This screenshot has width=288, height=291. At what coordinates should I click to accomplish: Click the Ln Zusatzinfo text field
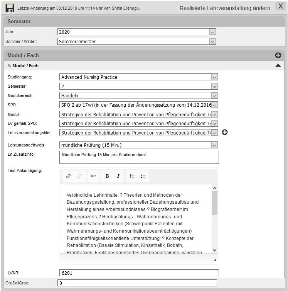pyautogui.click(x=139, y=157)
